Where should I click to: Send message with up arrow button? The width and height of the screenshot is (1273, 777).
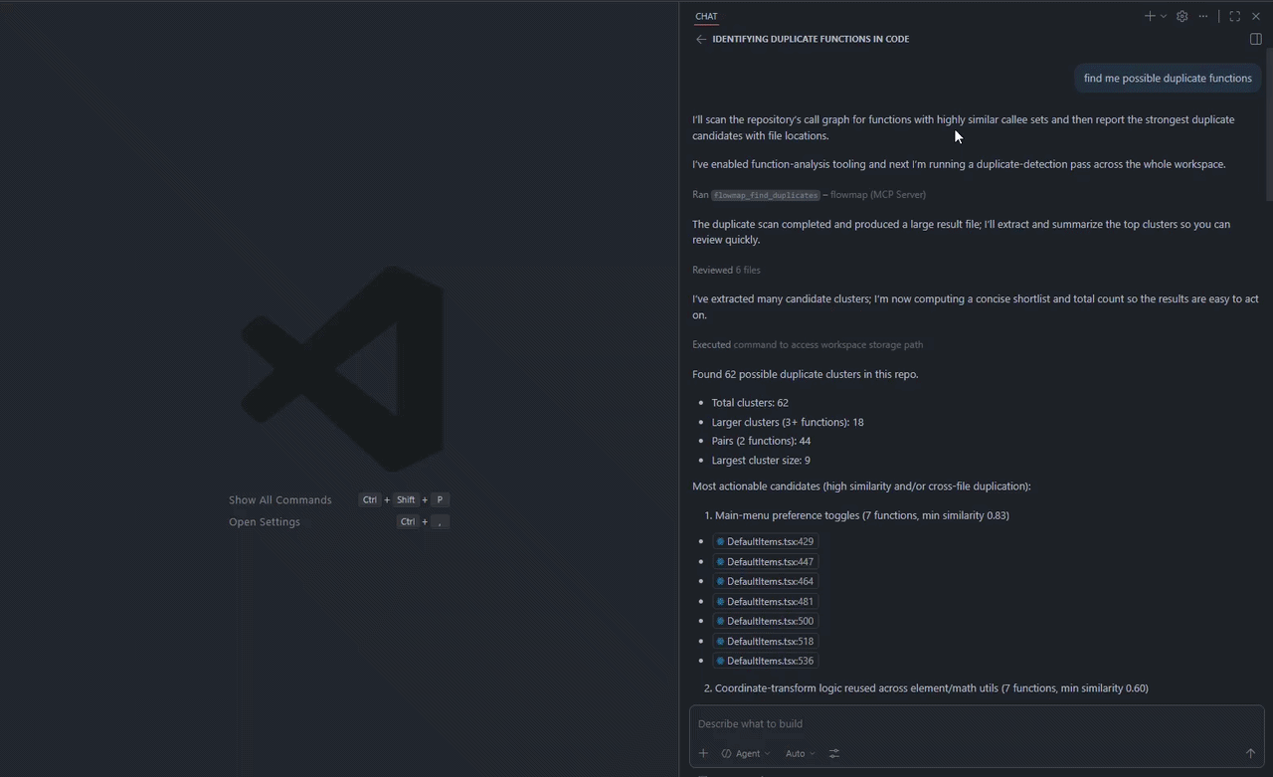(1250, 753)
